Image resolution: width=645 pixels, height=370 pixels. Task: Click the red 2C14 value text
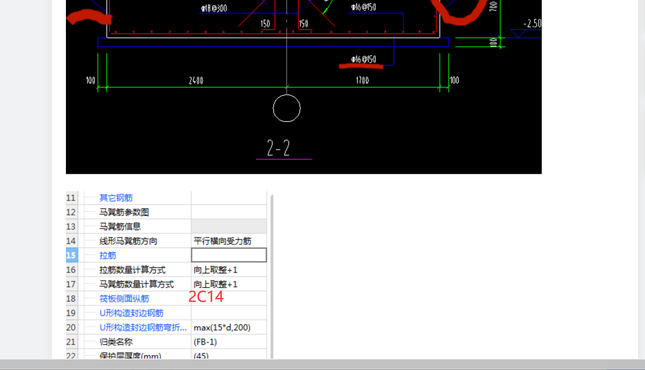206,297
